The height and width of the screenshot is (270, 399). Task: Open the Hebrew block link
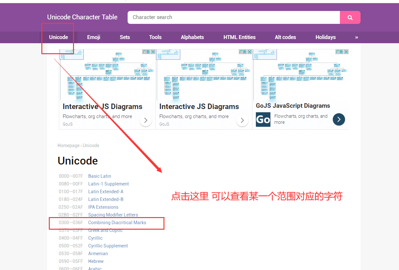(x=96, y=261)
